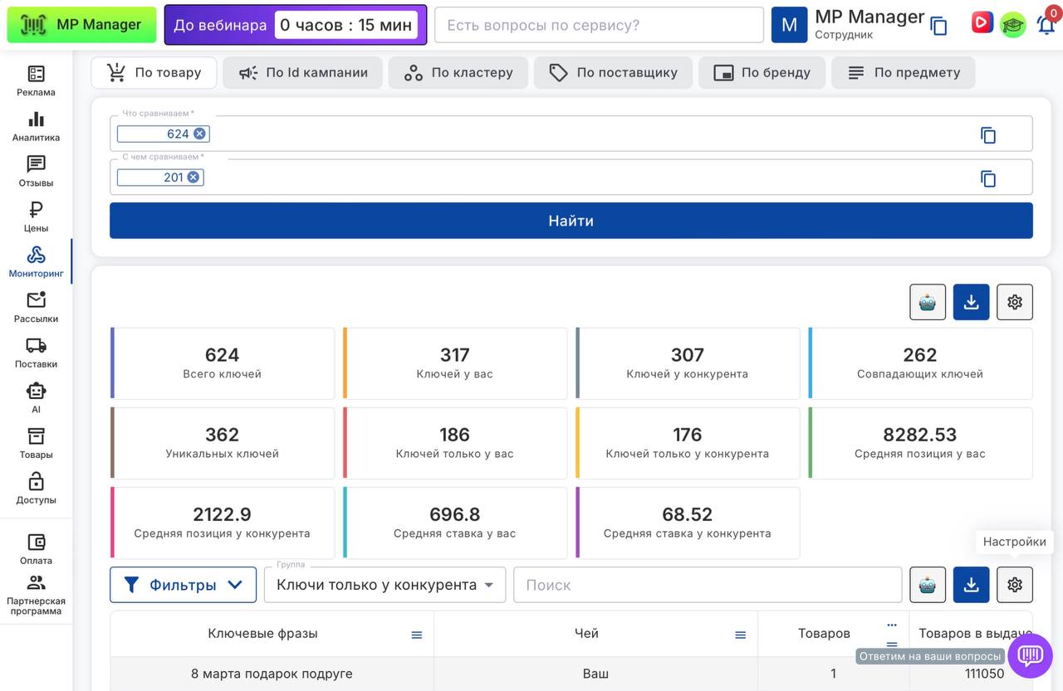
Task: Click the settings gear next to the search field
Action: click(1014, 585)
